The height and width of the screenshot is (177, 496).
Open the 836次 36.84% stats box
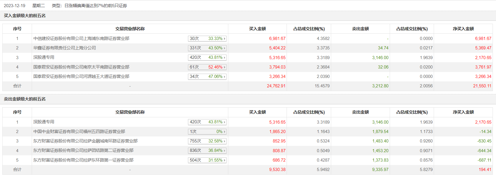pyautogui.click(x=207, y=150)
